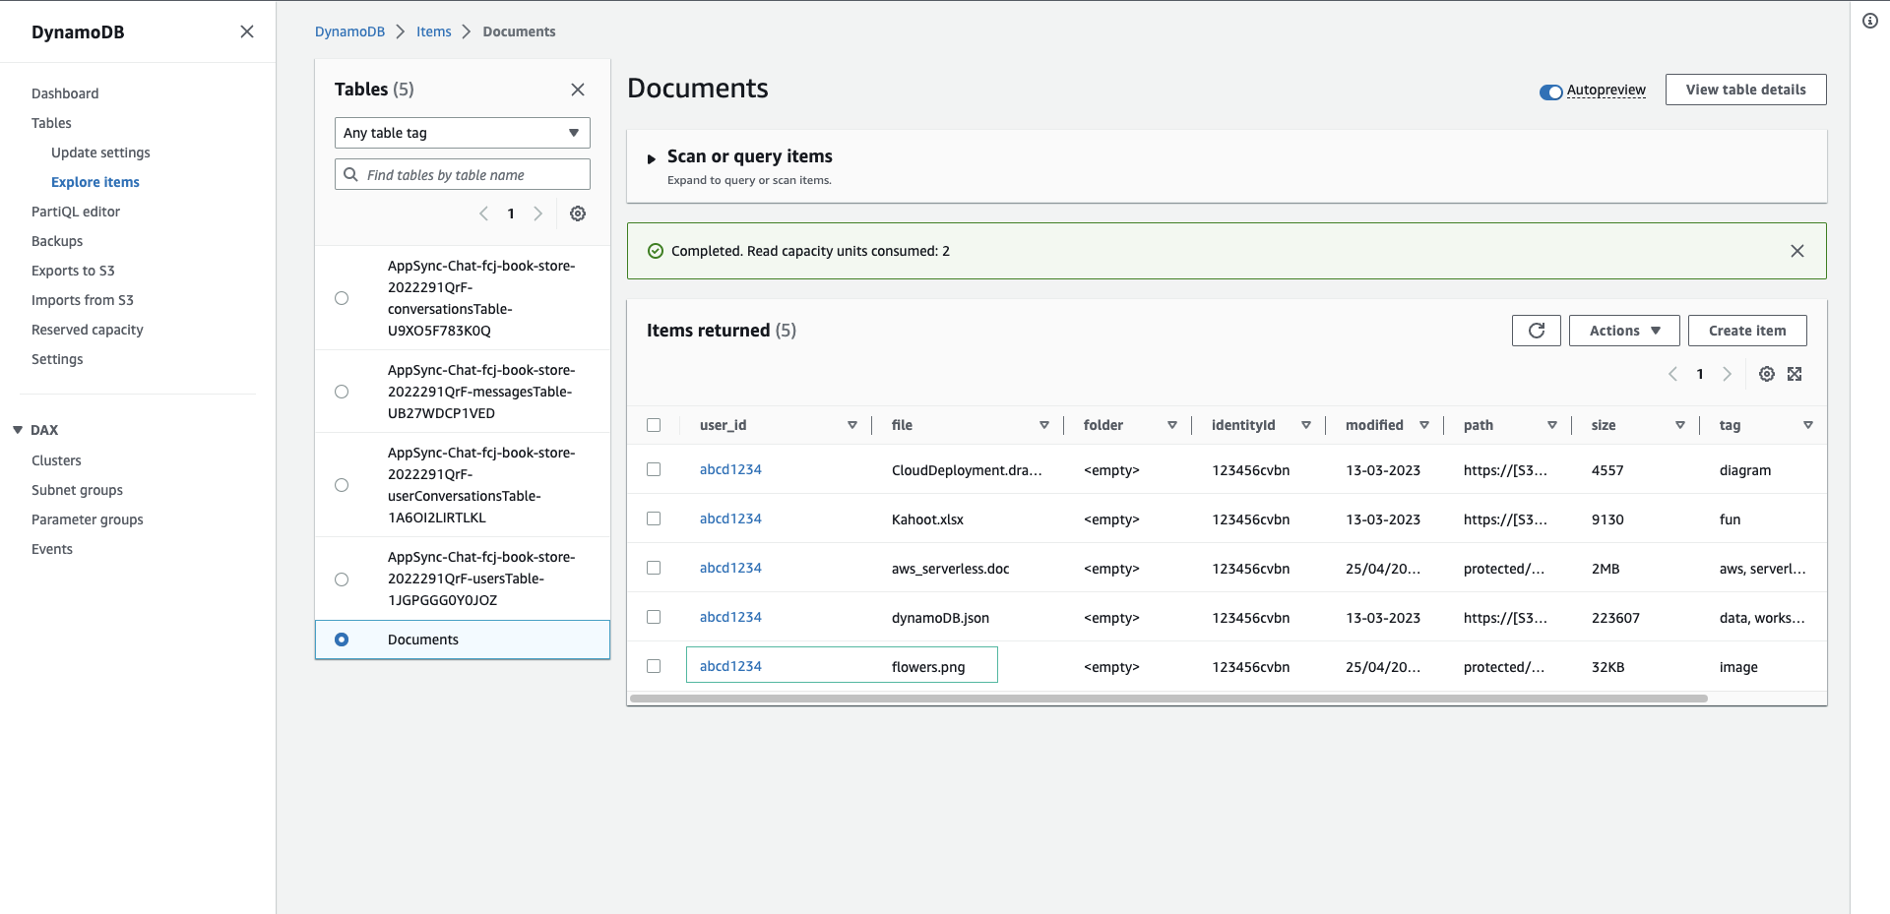Open Imports from S3 from sidebar
The image size is (1890, 914).
point(83,300)
